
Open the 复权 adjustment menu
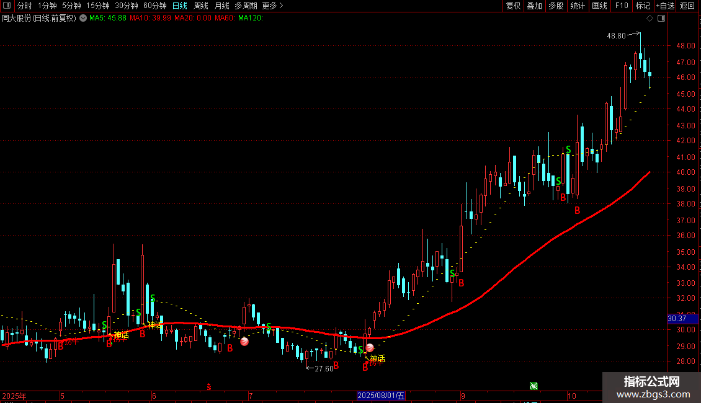pos(513,6)
